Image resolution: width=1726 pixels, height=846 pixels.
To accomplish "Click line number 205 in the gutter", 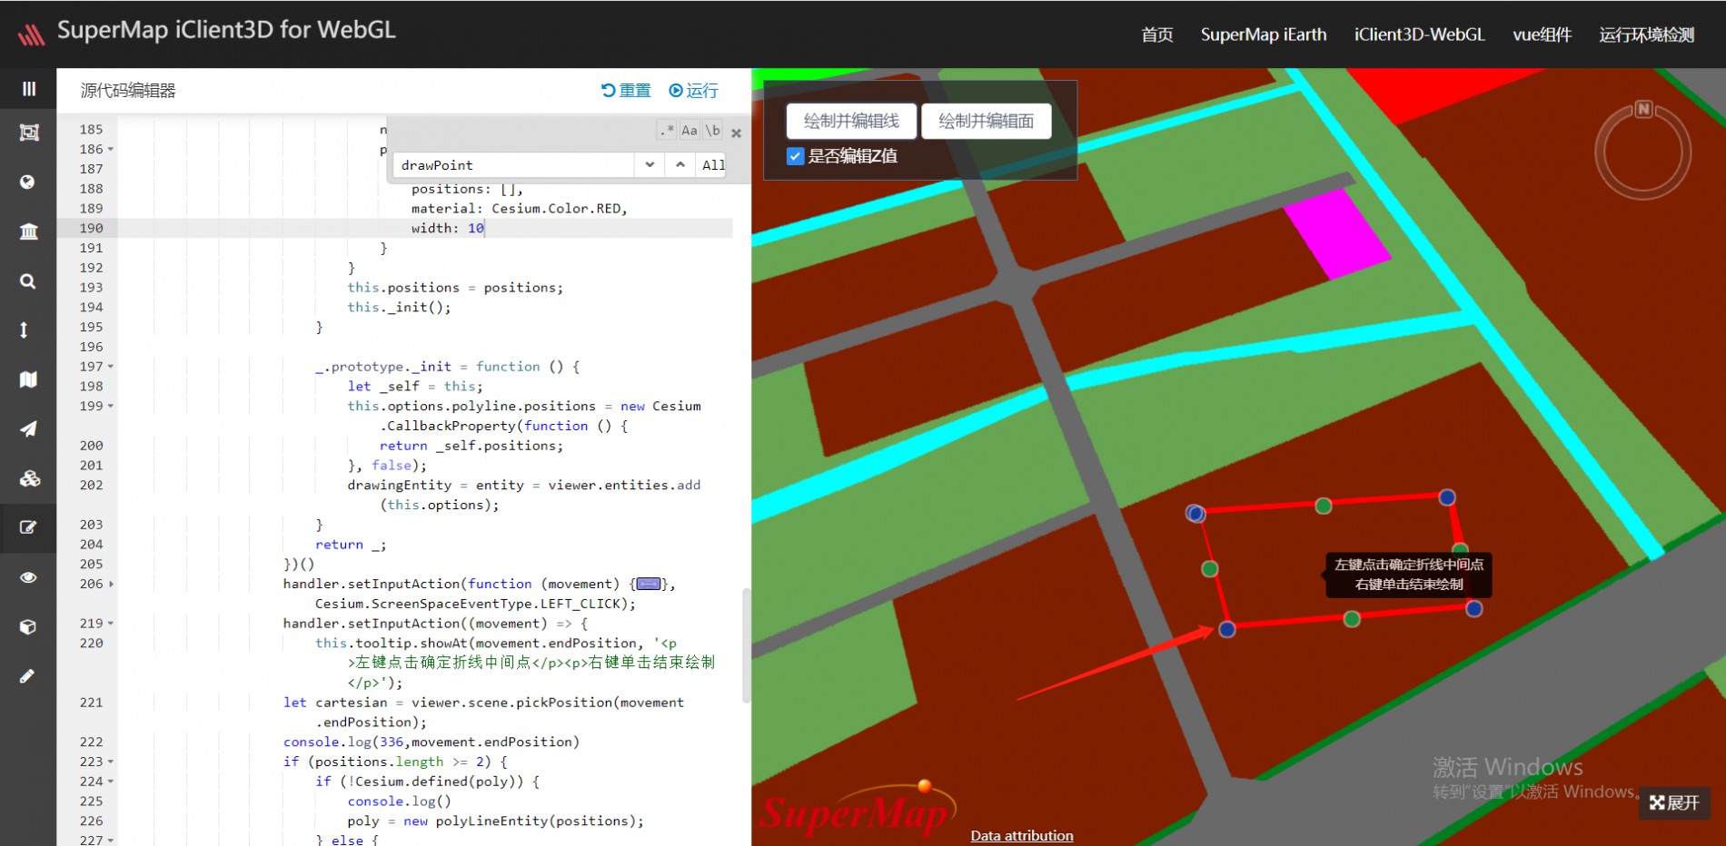I will [91, 564].
